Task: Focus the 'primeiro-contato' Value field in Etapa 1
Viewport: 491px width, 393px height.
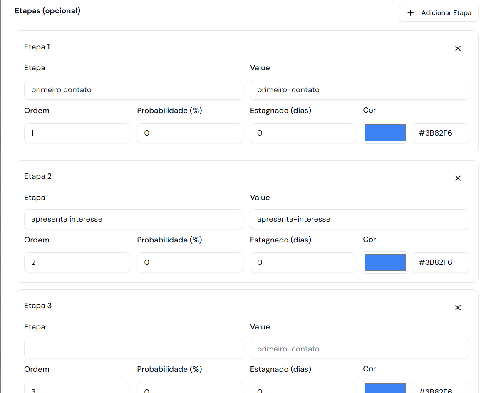Action: (x=360, y=90)
